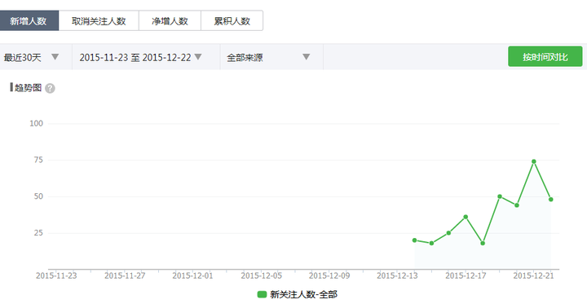Open the 最近30天 range dropdown
The image size is (587, 304).
(x=36, y=57)
